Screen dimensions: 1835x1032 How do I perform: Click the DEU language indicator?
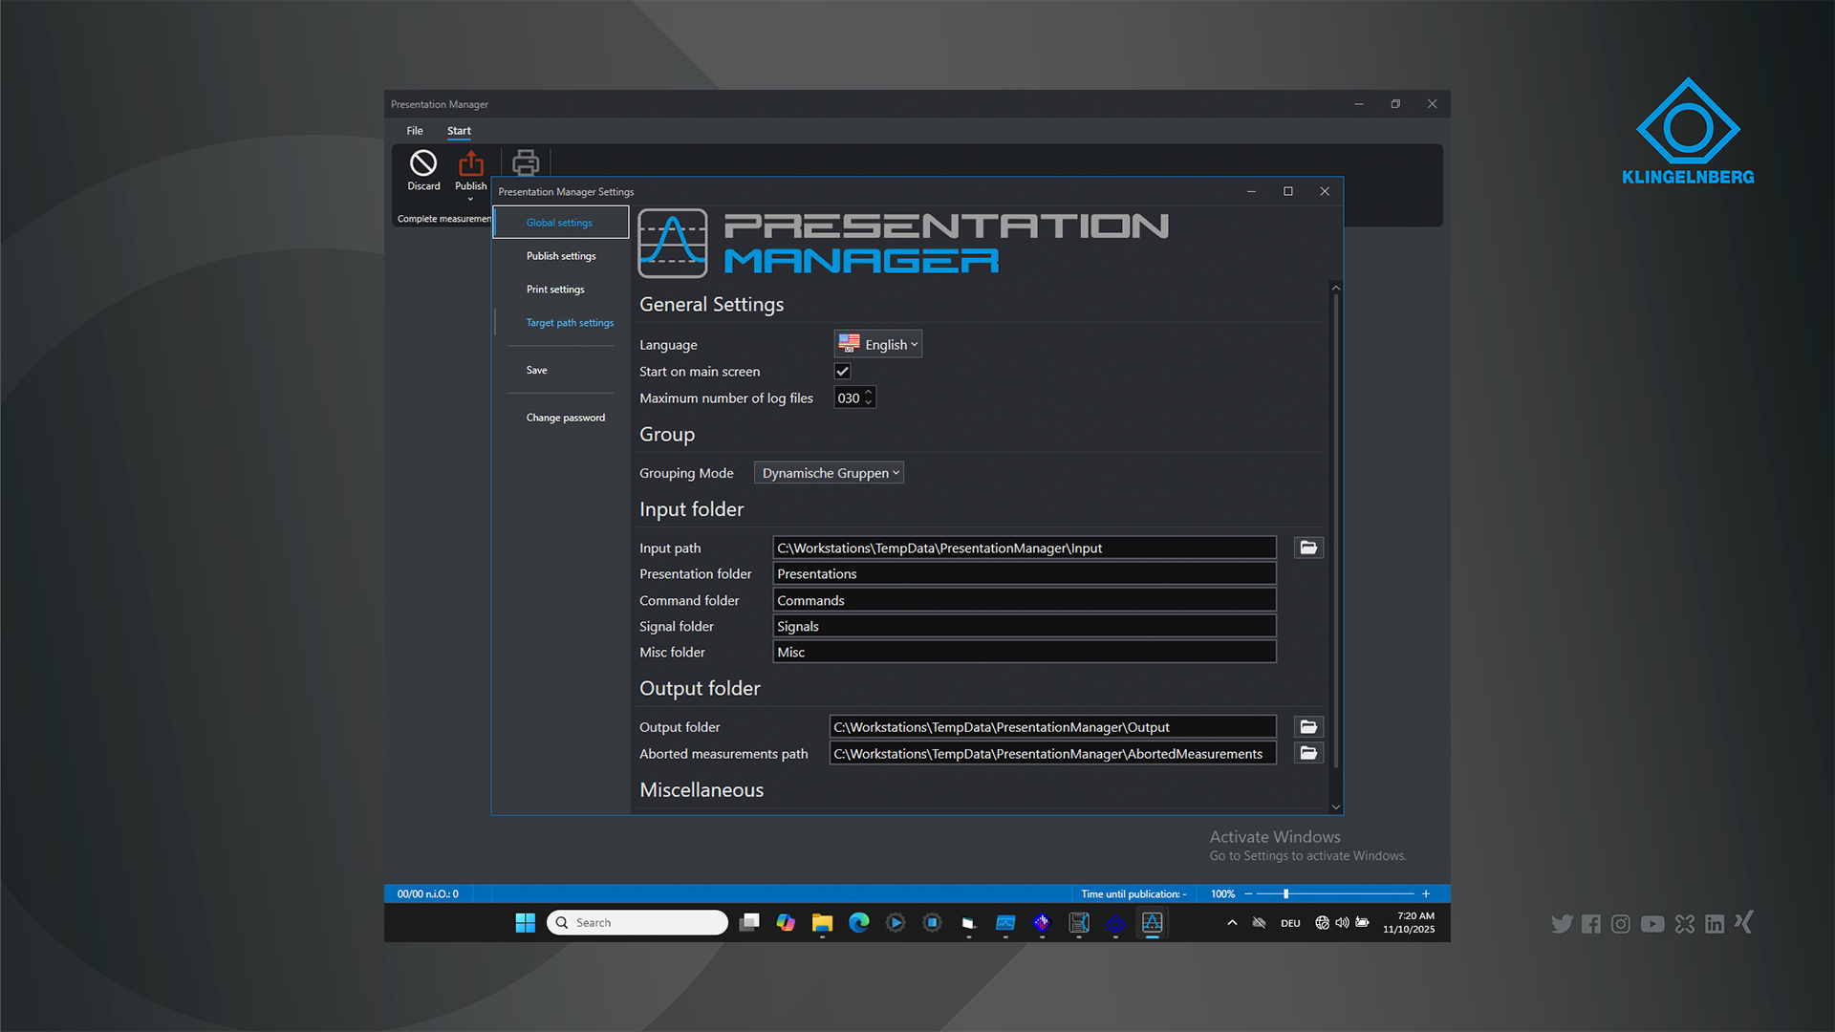pyautogui.click(x=1290, y=923)
